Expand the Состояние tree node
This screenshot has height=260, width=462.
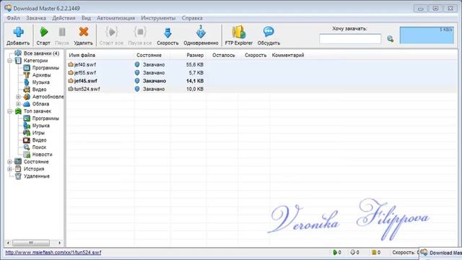(9, 162)
